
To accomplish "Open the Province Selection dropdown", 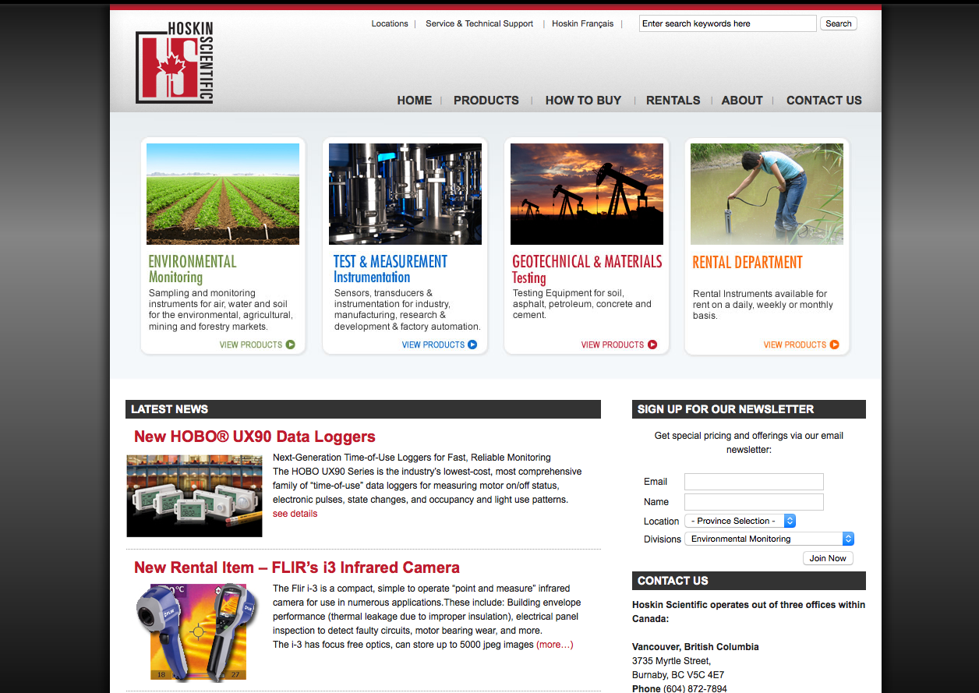I will pos(740,521).
